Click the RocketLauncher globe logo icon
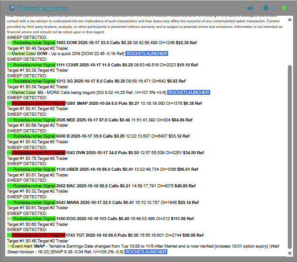This screenshot has height=262, width=297. pyautogui.click(x=12, y=8)
